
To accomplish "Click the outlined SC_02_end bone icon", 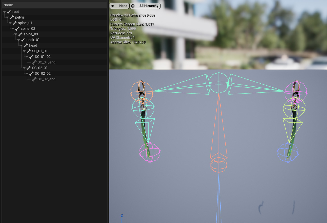I will 34,79.
